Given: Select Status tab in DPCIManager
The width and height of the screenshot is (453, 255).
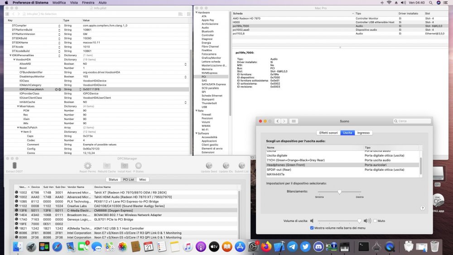Looking at the screenshot, I should click(113, 179).
